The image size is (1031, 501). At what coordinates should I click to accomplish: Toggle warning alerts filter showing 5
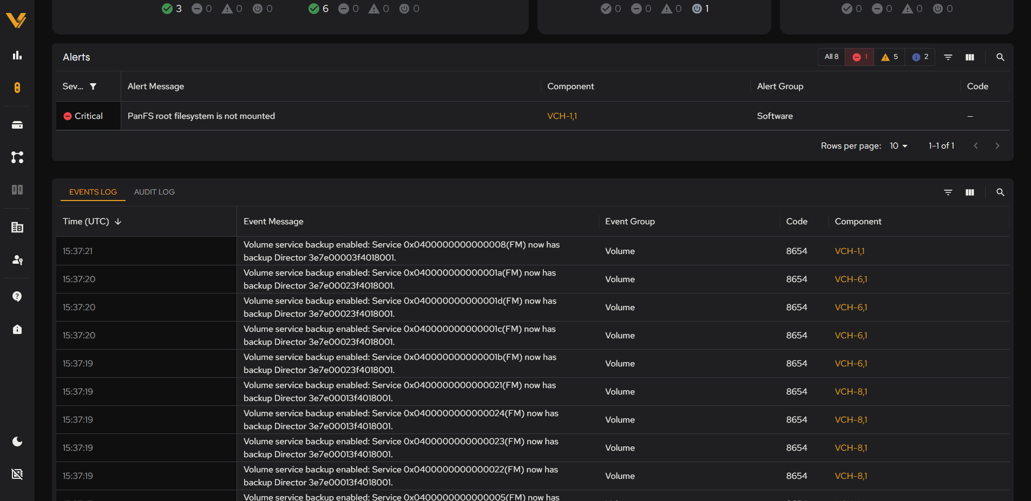coord(889,57)
